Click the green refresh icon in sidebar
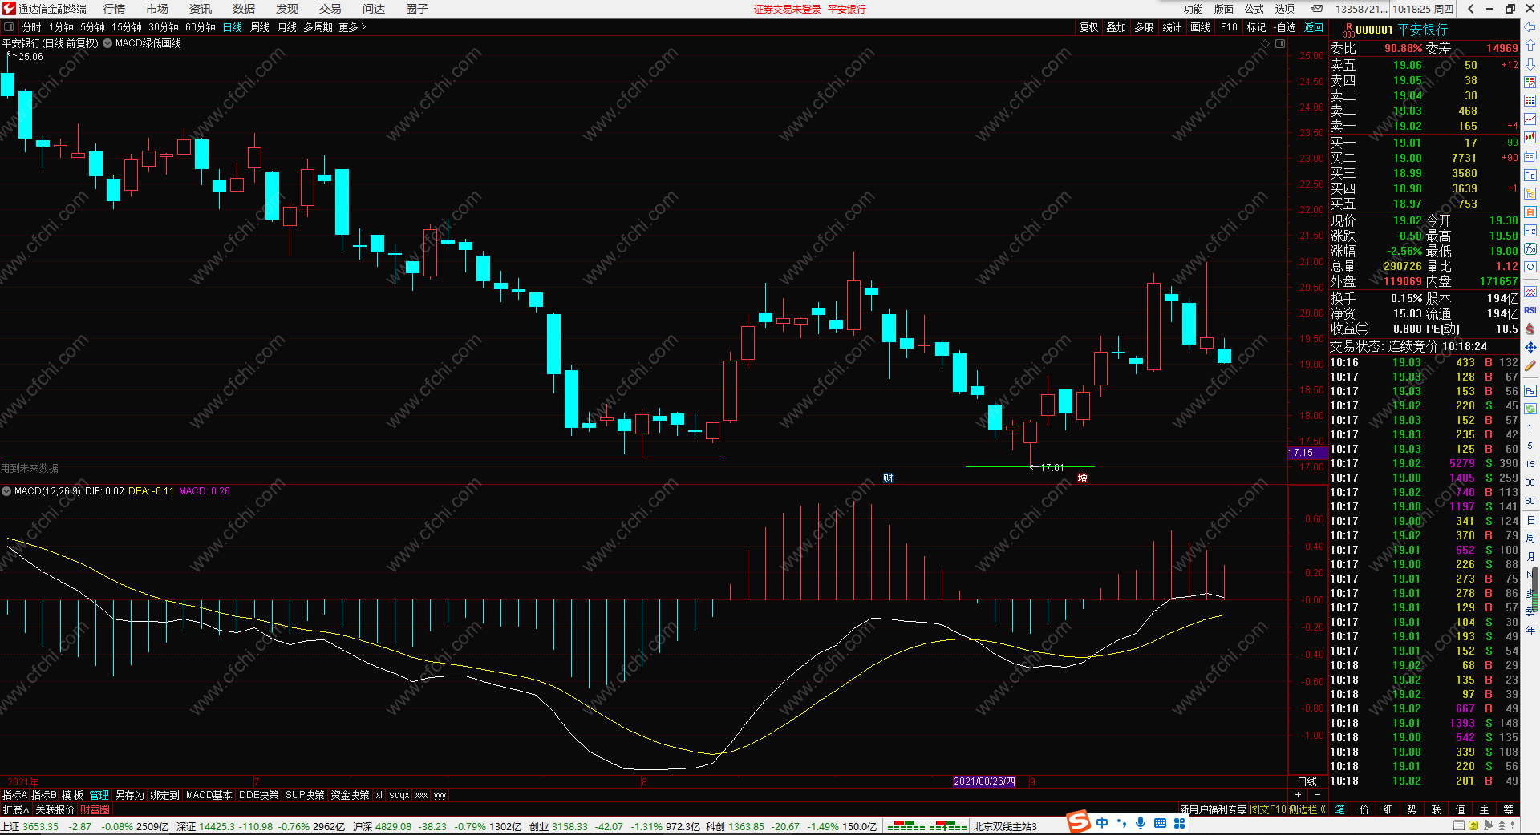1540x835 pixels. [1530, 409]
